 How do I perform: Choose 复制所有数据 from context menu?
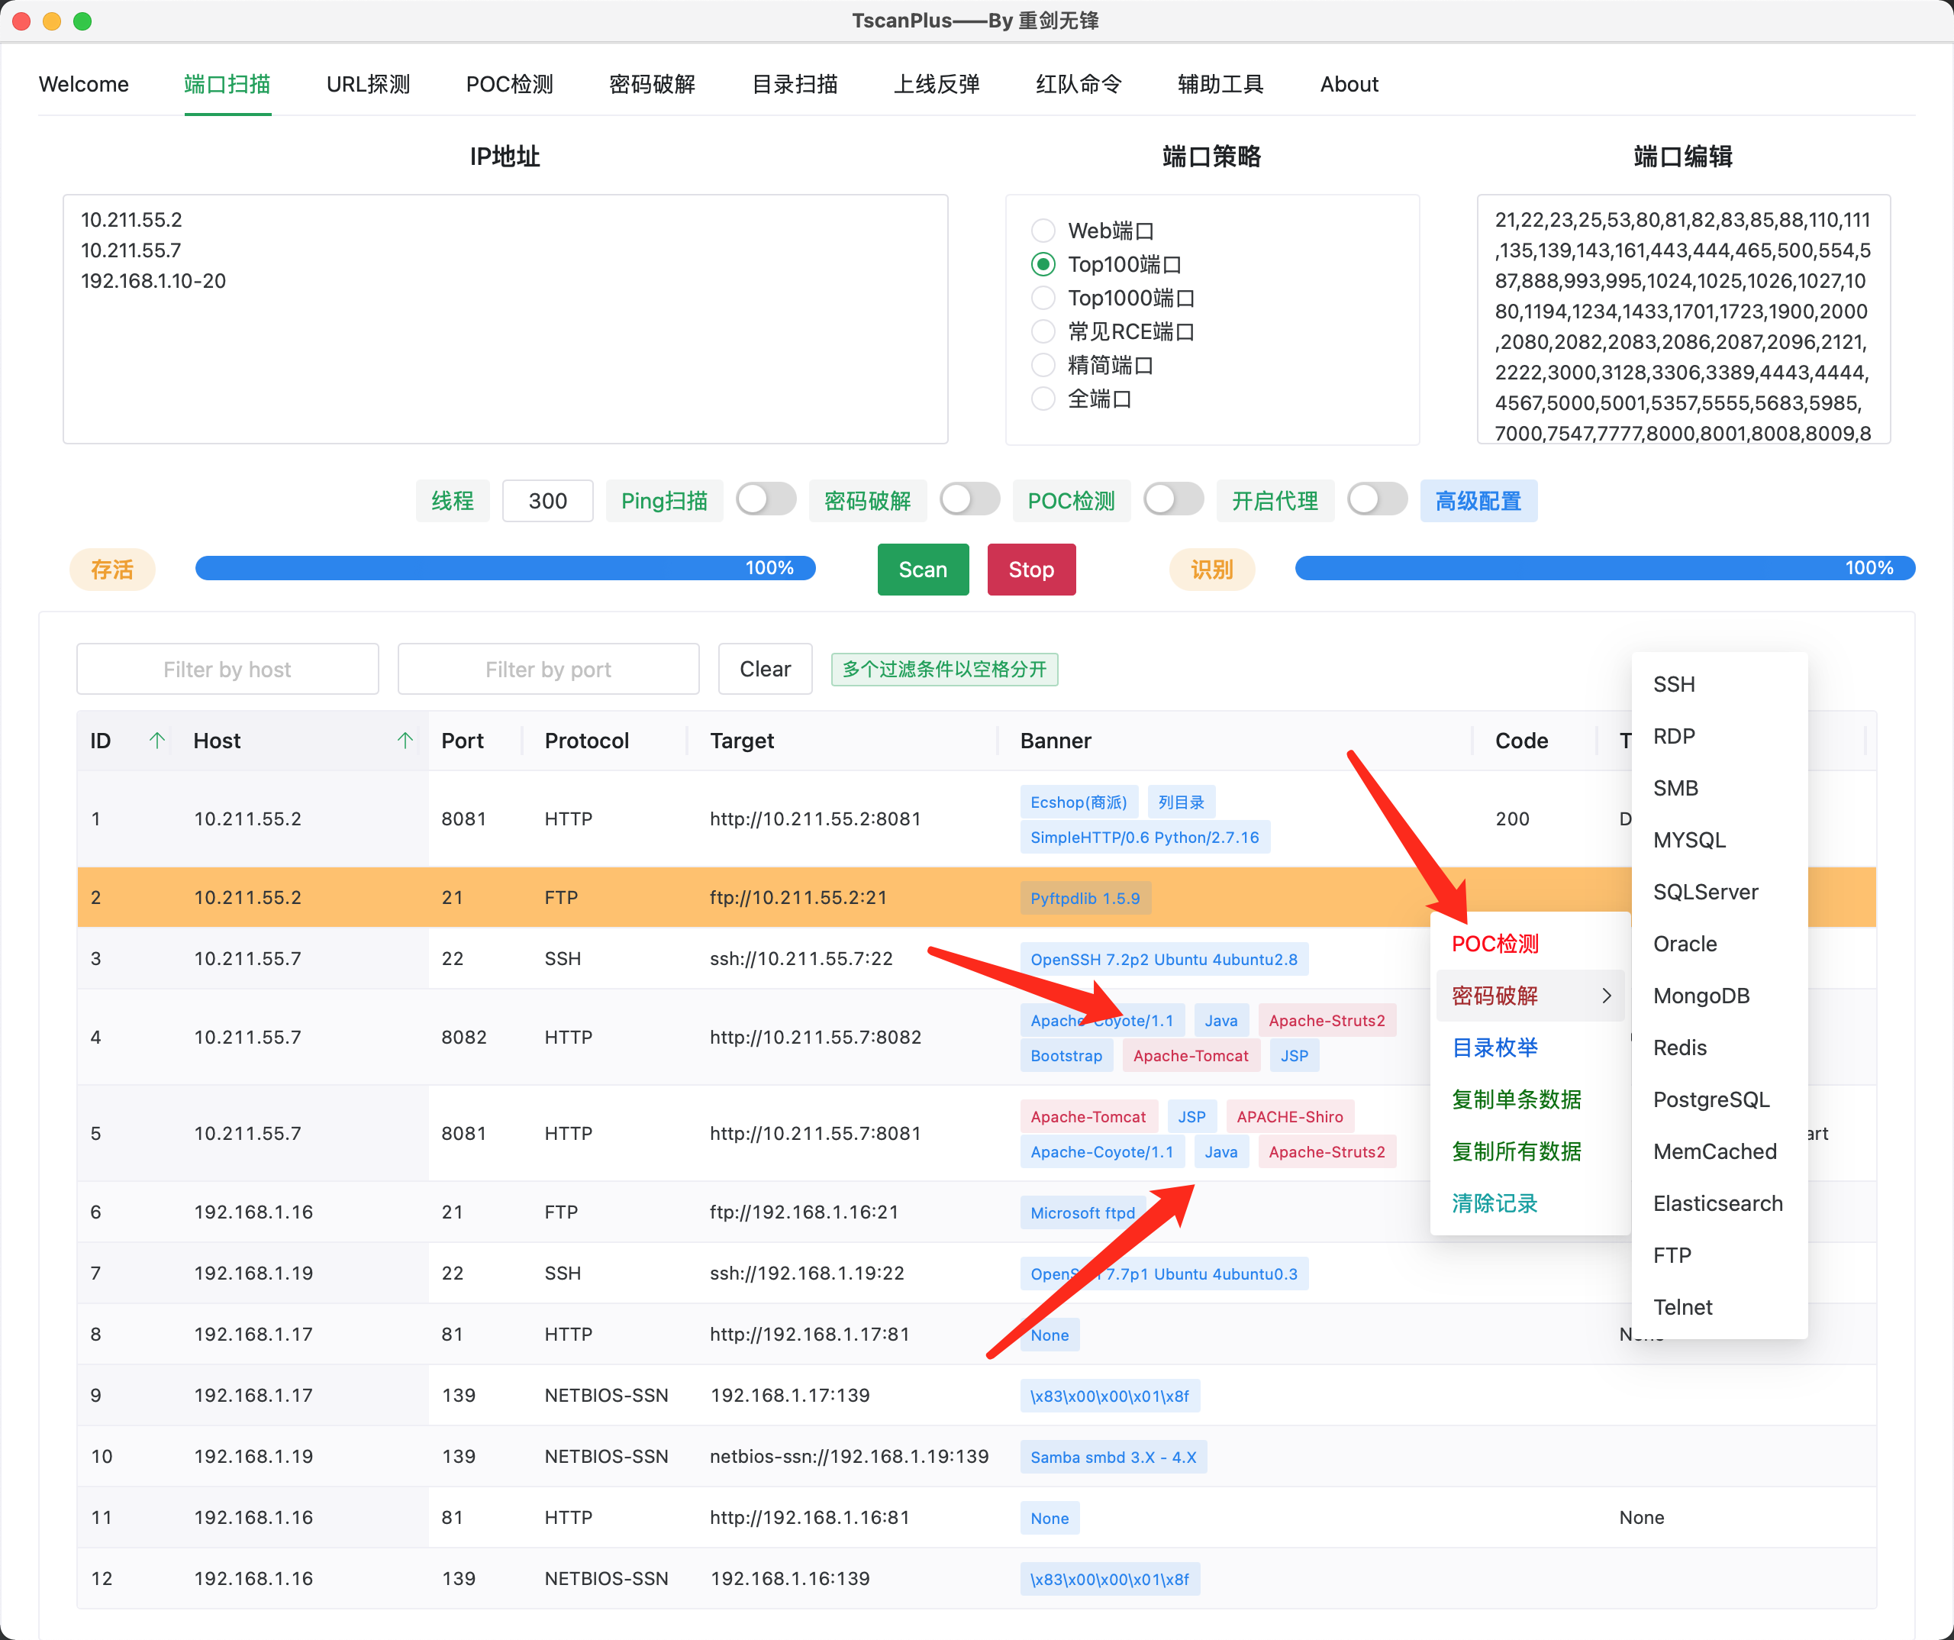pos(1516,1151)
